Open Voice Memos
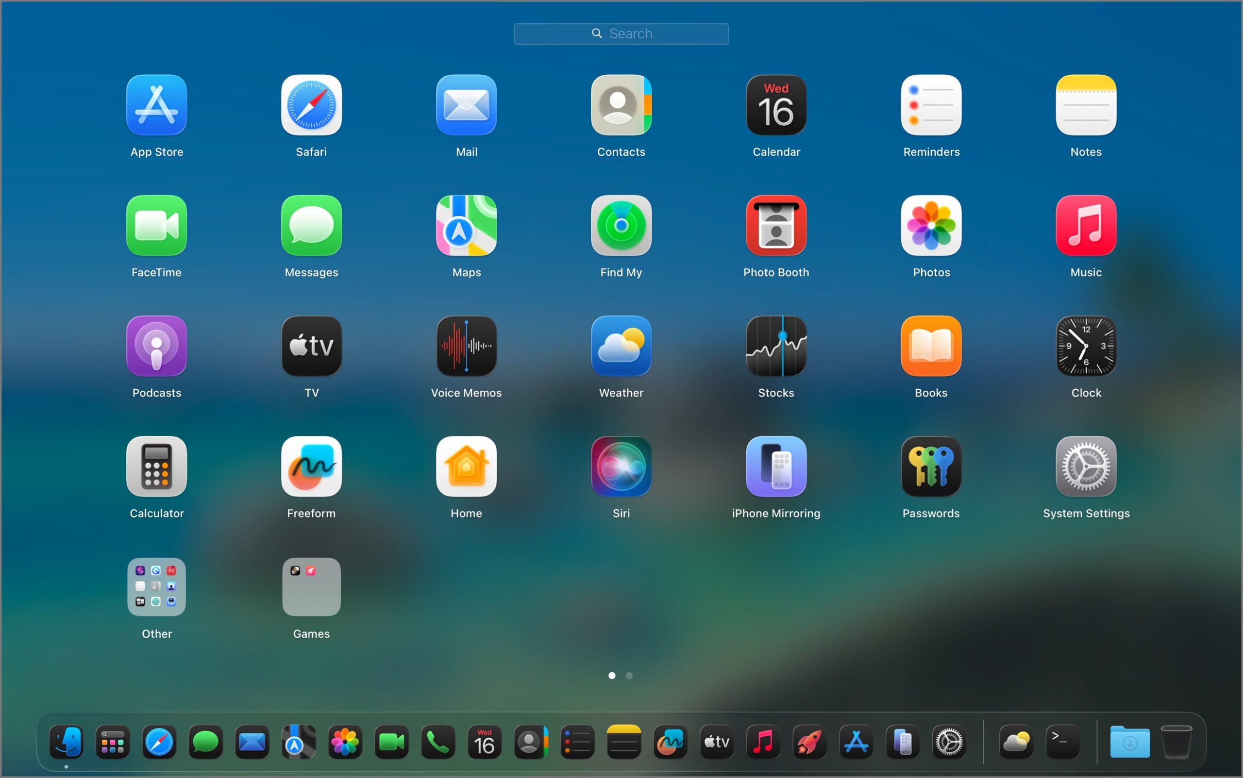This screenshot has height=778, width=1243. (466, 347)
